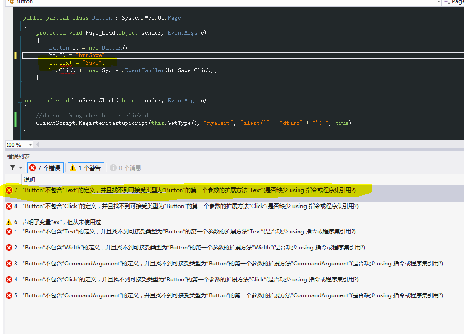464x334 pixels.
Task: Click the bt.Click underlined code token
Action: point(67,70)
